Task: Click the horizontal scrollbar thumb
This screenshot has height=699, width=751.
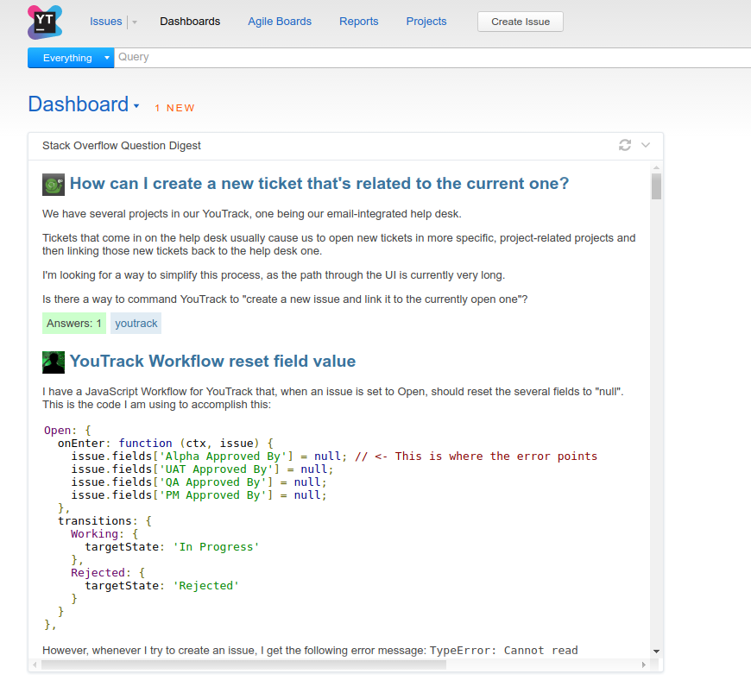Action: pos(243,664)
